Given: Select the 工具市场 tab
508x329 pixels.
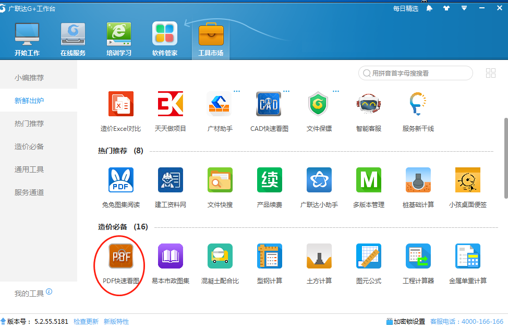Looking at the screenshot, I should (211, 40).
